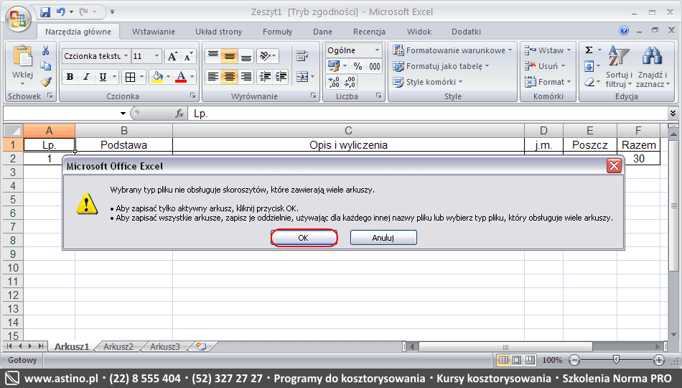
Task: Cancel dialog with Anuluj button
Action: point(383,238)
